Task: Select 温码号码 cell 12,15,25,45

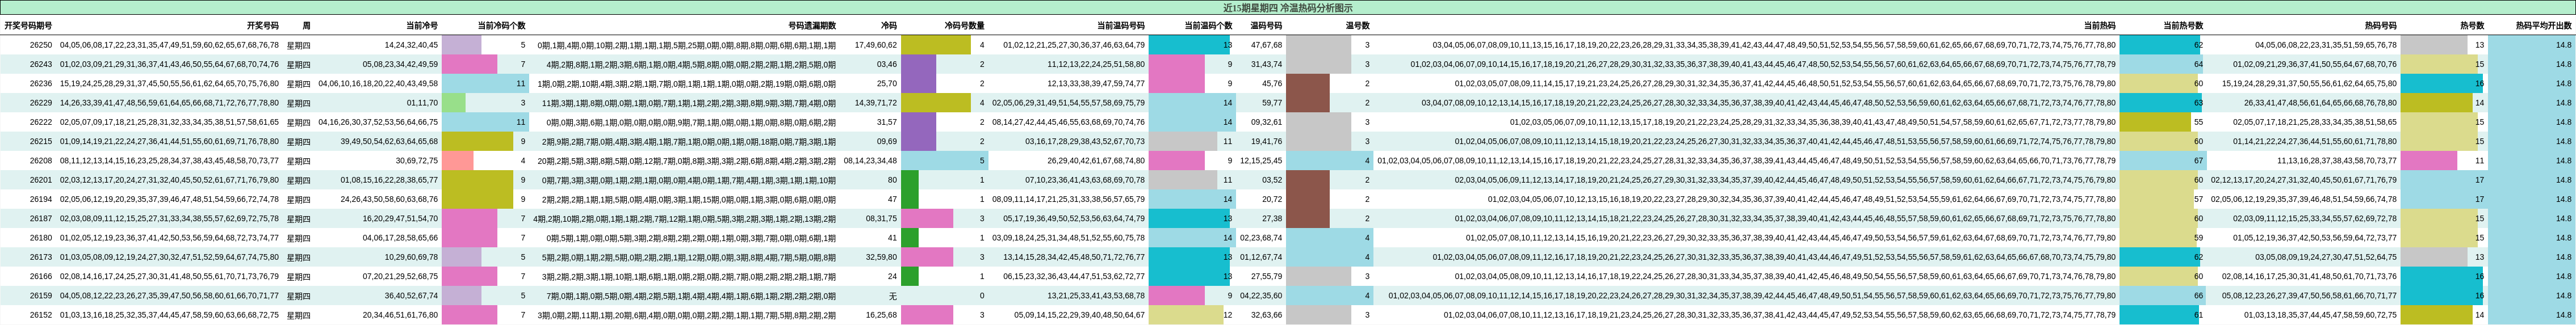Action: coord(1261,160)
